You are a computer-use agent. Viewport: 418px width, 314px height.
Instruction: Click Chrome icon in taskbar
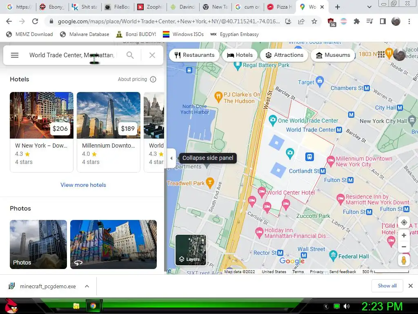pos(93,306)
